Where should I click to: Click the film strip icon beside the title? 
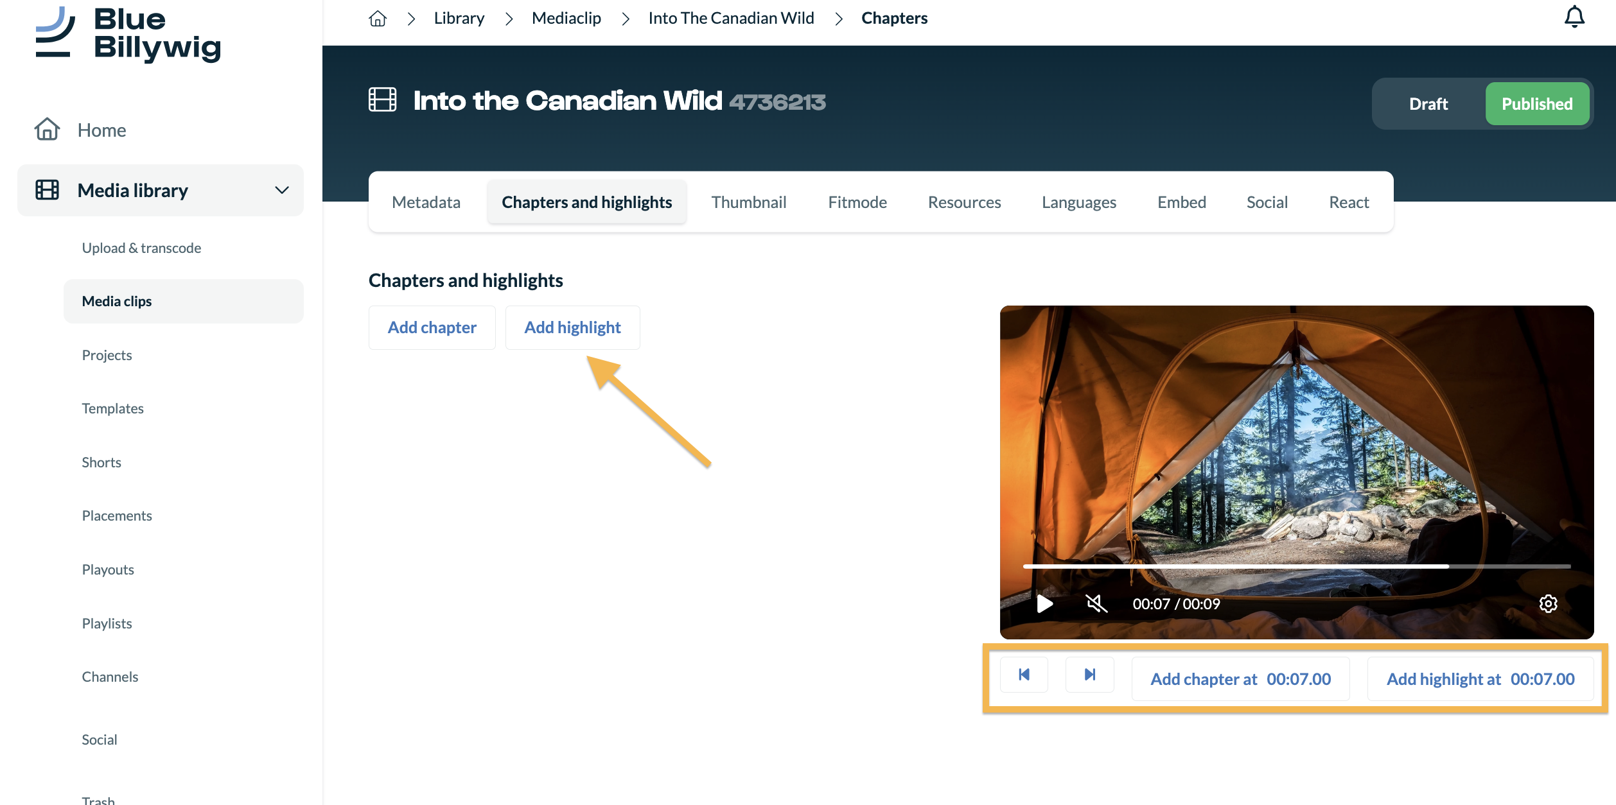382,100
